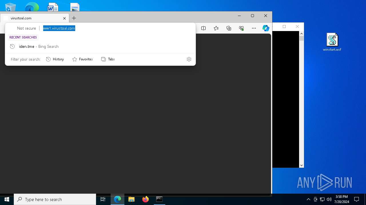Select the iden.tme Bing Search suggestion
The width and height of the screenshot is (366, 205).
(100, 46)
